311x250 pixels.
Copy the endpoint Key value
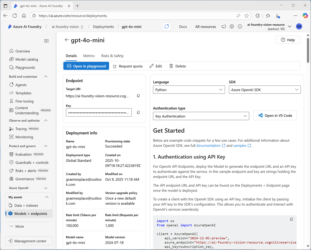pyautogui.click(x=138, y=112)
